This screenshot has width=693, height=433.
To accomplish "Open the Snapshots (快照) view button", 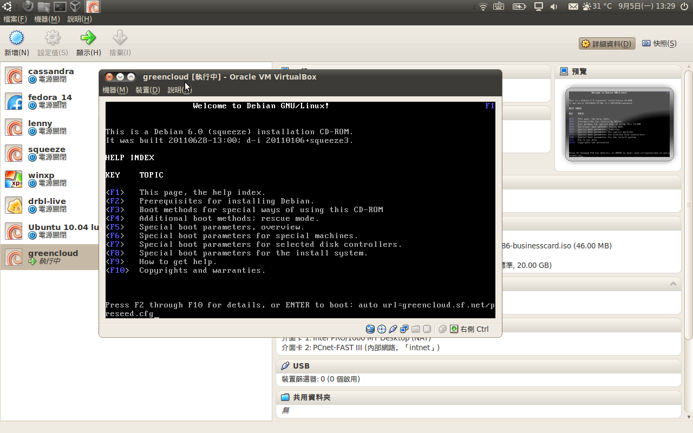I will tap(659, 44).
